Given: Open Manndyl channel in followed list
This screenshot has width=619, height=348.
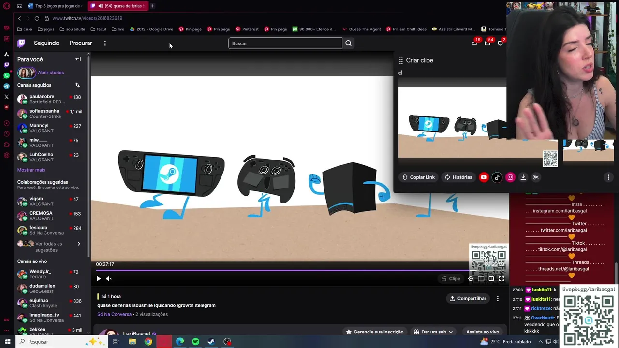Looking at the screenshot, I should (x=51, y=128).
